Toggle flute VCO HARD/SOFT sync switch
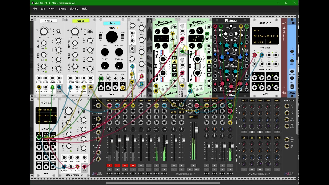The image size is (329, 185). (123, 36)
